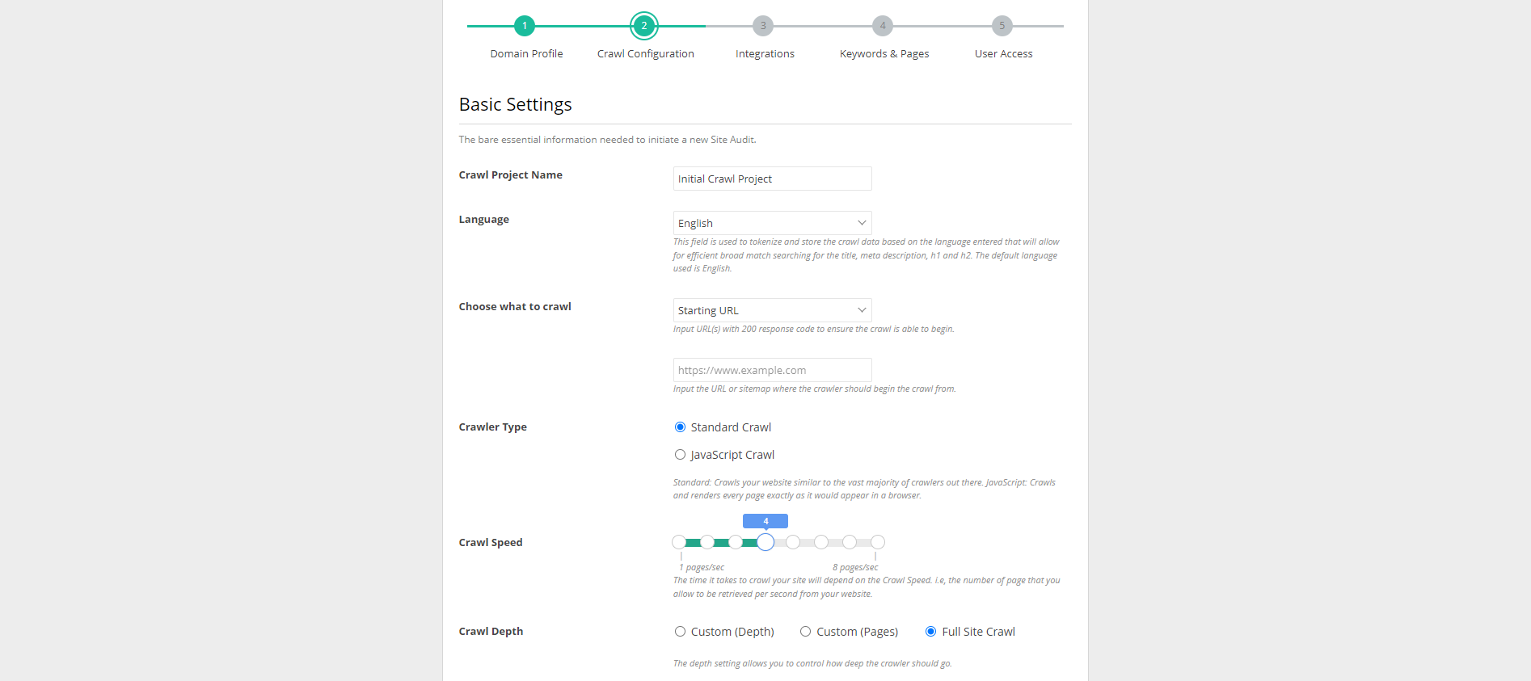The image size is (1531, 681).
Task: Click the Crawl Project Name text field
Action: pyautogui.click(x=772, y=179)
